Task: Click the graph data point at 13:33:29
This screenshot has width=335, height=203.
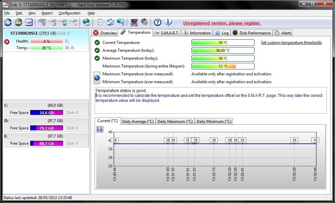Action: (x=294, y=143)
